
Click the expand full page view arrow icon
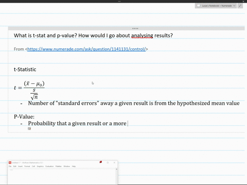pos(240,6)
